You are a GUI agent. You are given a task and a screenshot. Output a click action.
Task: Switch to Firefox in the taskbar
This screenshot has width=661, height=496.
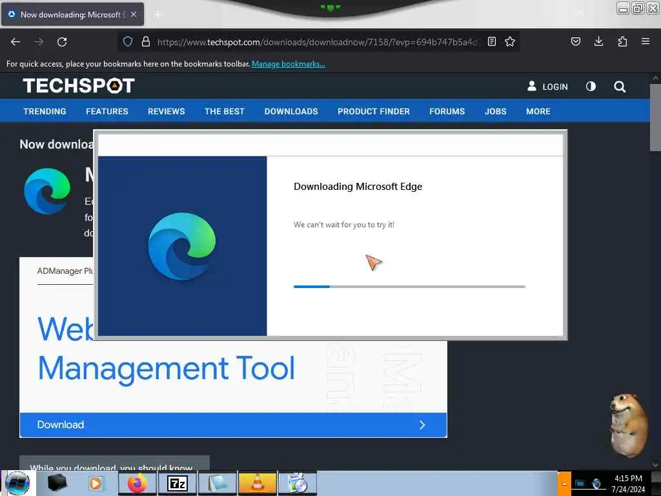137,483
